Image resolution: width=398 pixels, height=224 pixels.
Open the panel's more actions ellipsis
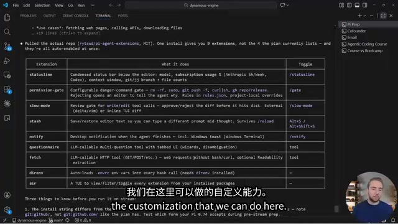click(x=372, y=16)
